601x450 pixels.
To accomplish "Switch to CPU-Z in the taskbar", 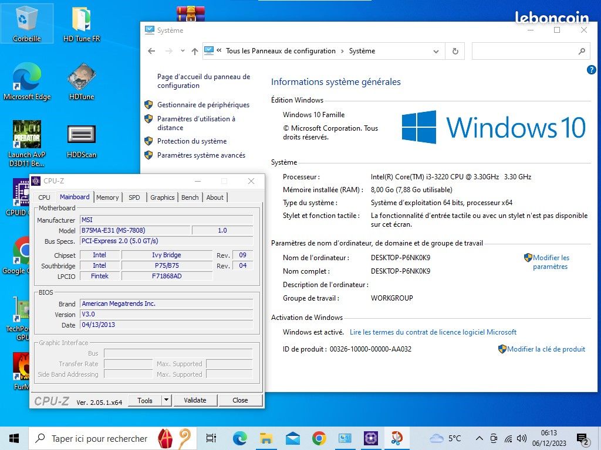I will tap(371, 438).
